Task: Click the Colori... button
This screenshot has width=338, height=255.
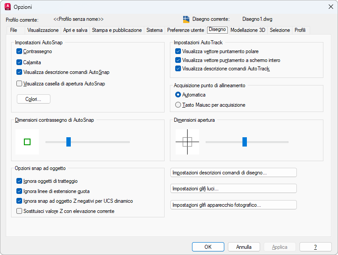Action: pyautogui.click(x=34, y=99)
